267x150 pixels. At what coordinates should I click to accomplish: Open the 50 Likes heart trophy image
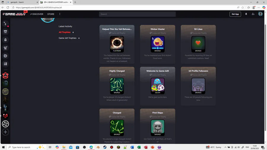(198, 44)
